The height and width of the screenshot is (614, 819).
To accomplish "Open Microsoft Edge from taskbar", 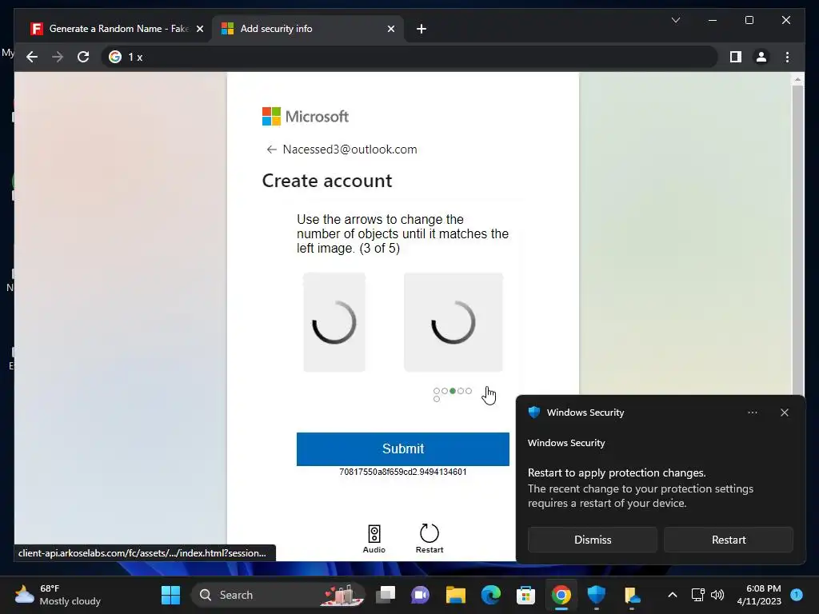I will (x=490, y=595).
